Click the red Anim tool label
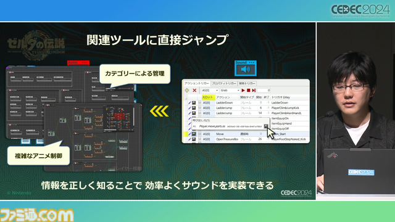 (x=78, y=63)
